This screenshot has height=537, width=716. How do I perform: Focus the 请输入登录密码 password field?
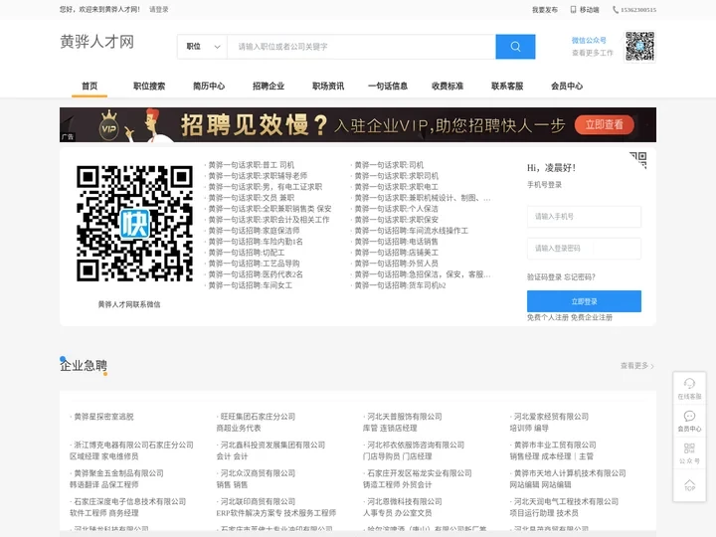pyautogui.click(x=584, y=249)
